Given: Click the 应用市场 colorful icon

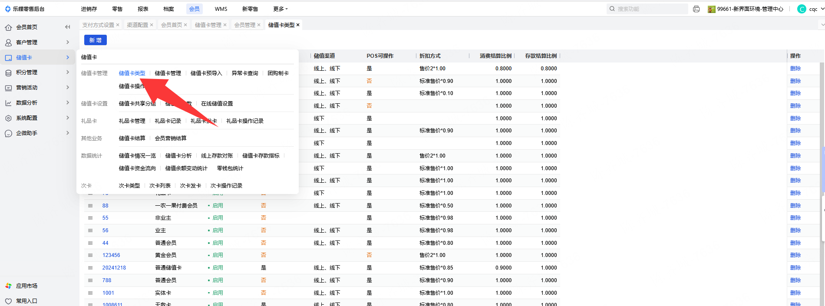Looking at the screenshot, I should pos(8,286).
